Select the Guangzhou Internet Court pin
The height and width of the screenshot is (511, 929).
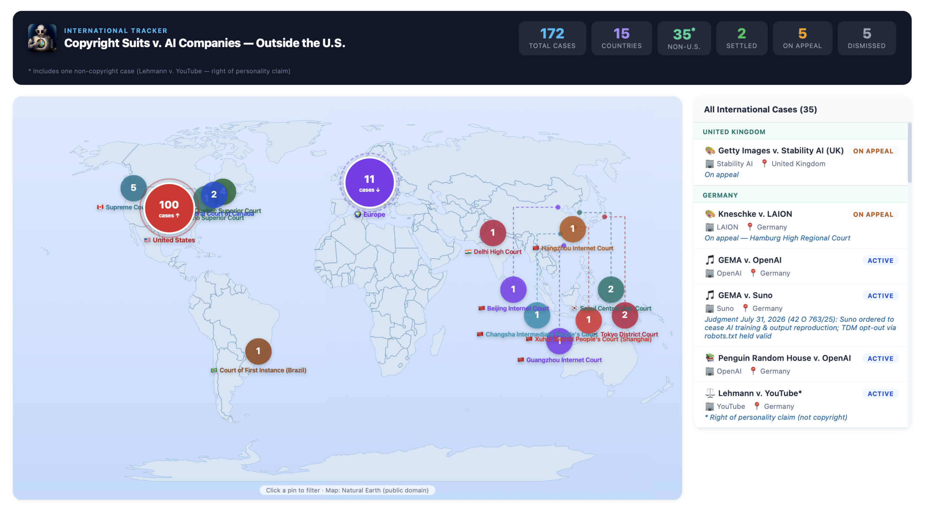coord(559,341)
